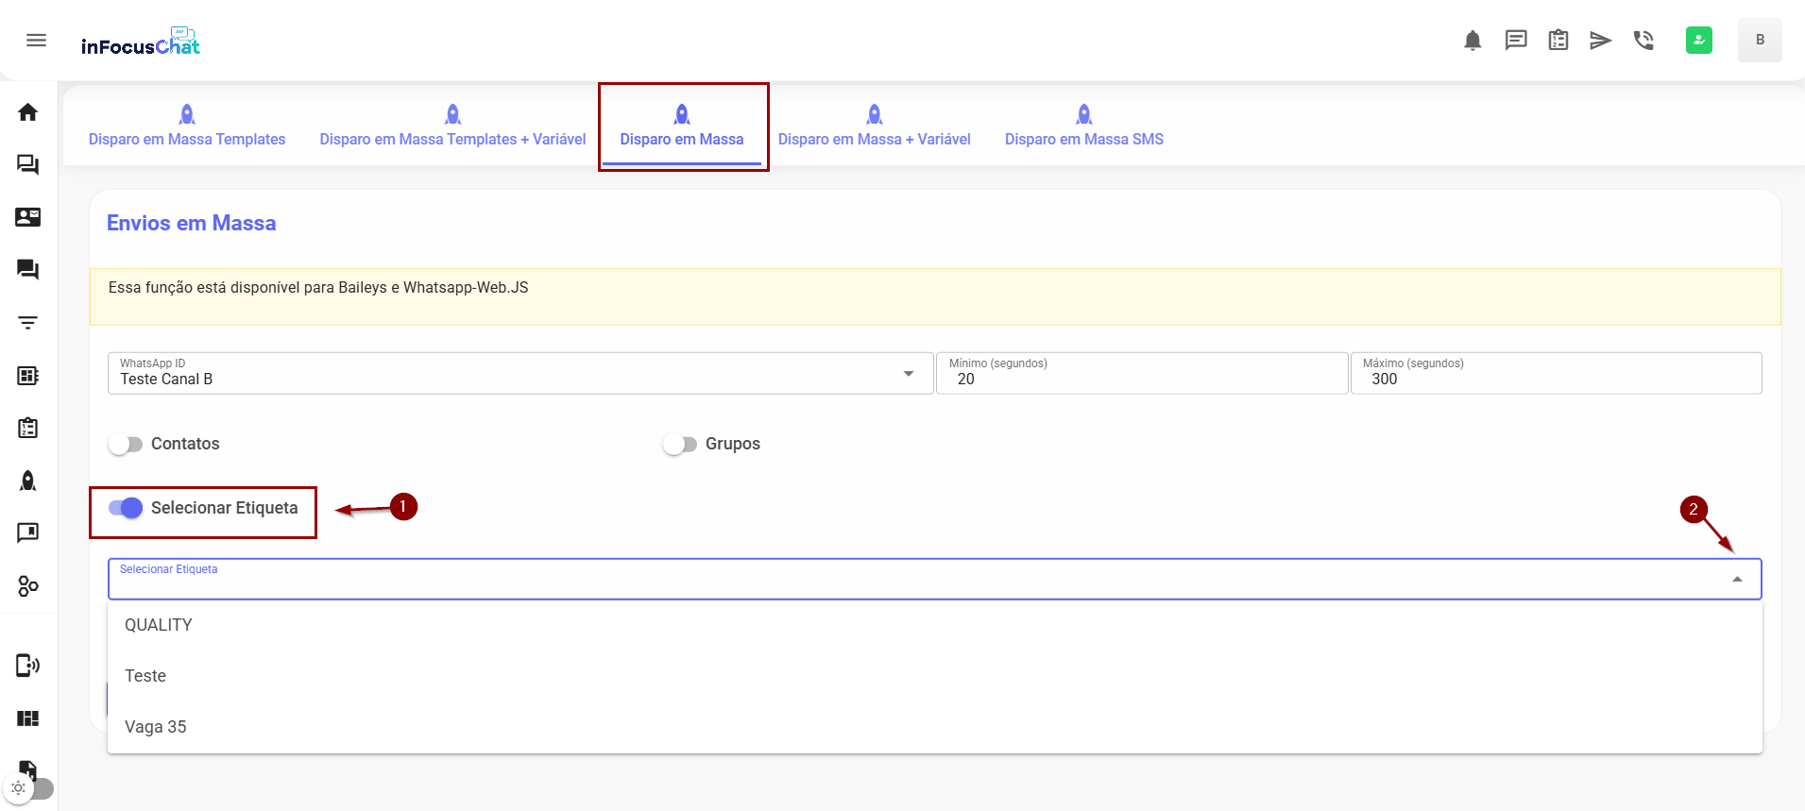Image resolution: width=1805 pixels, height=811 pixels.
Task: Open the home icon in sidebar
Action: [28, 112]
